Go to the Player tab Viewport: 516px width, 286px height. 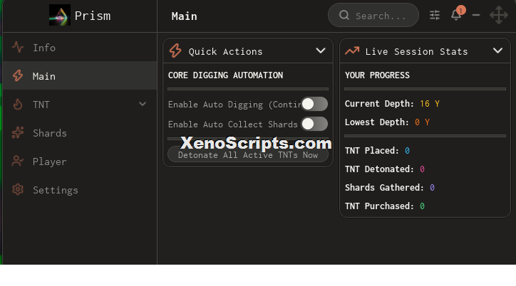point(80,161)
